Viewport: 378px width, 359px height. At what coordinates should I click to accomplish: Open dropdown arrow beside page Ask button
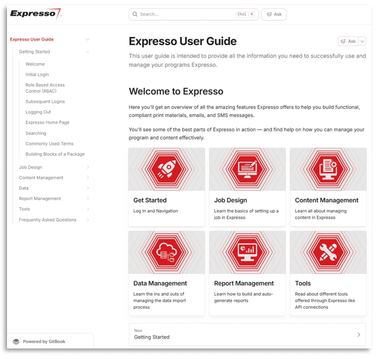362,41
